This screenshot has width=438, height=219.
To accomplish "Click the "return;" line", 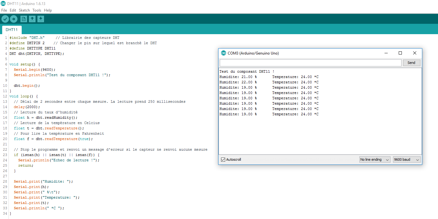I will [x=26, y=165].
